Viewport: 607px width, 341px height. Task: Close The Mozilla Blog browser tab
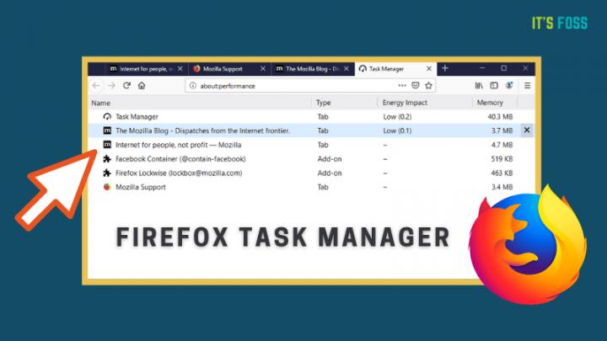(346, 68)
